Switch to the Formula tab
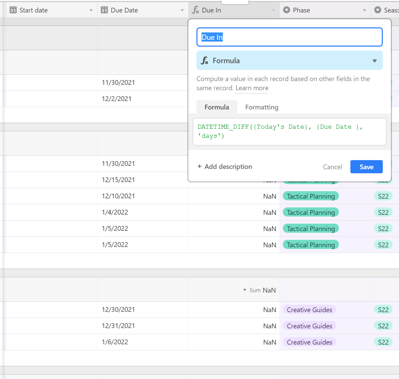 coord(217,107)
